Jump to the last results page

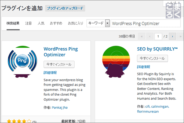pos(181,36)
